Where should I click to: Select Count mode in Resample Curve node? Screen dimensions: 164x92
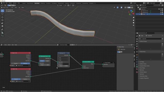(x=42, y=61)
